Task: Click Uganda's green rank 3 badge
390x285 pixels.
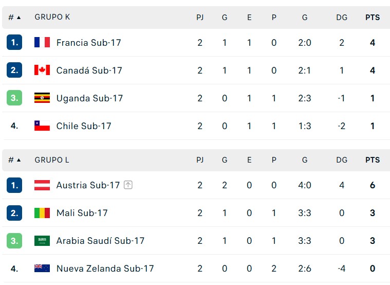Action: coord(14,98)
